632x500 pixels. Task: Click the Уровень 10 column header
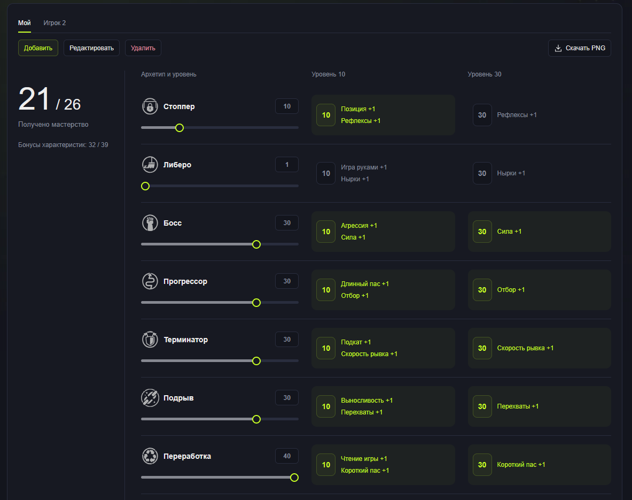pos(329,74)
